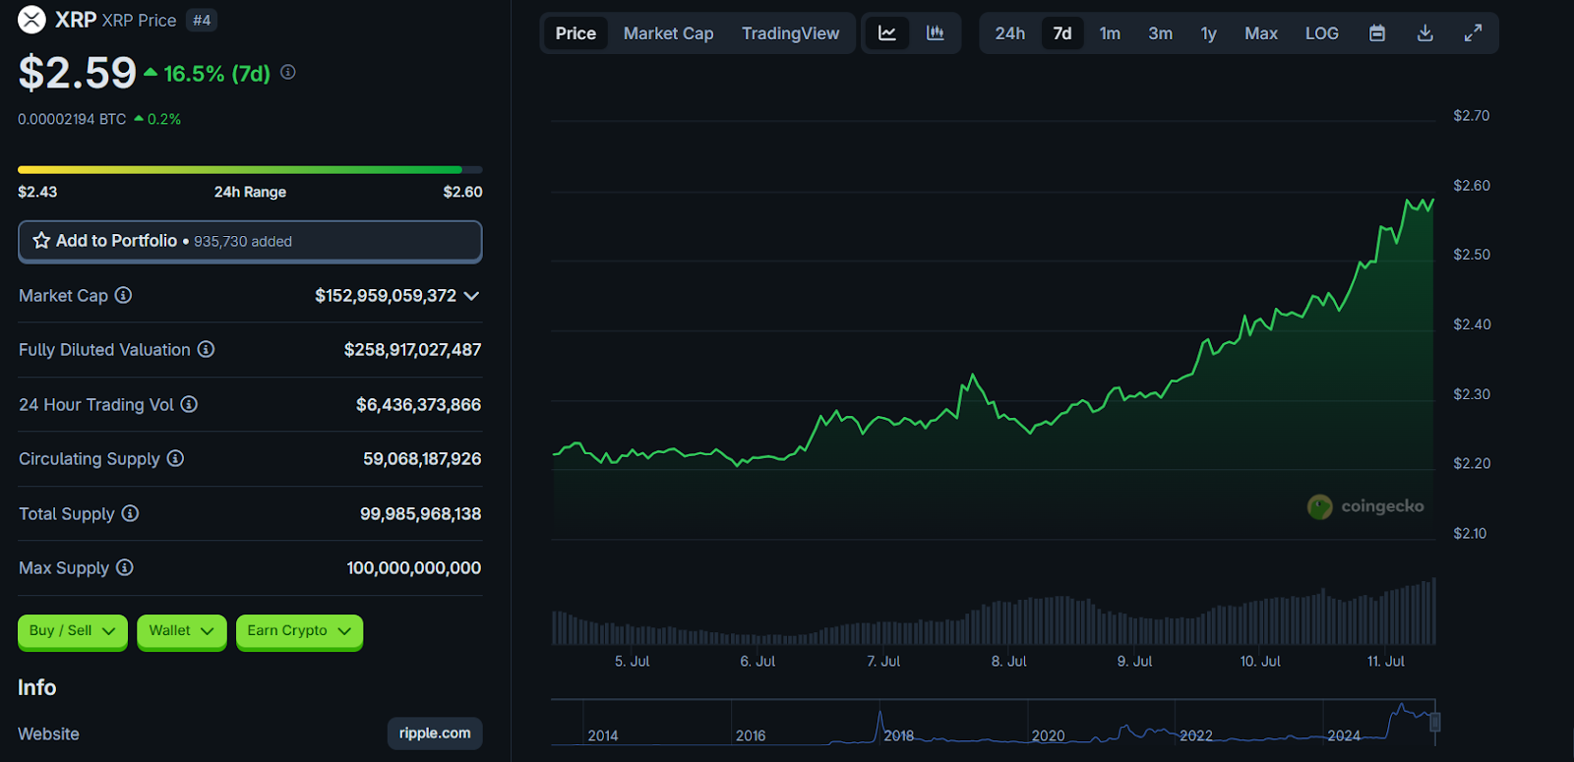Click Add to Portfolio button
1574x762 pixels.
(x=250, y=241)
